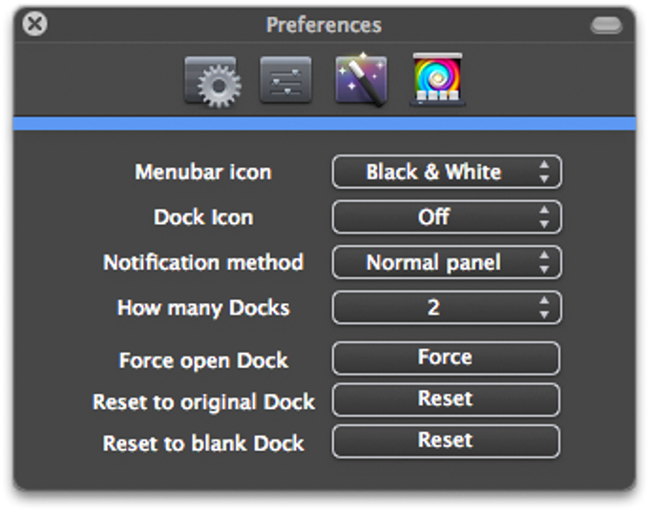Click the Reset to blank Dock label
This screenshot has height=511, width=649.
click(x=202, y=443)
